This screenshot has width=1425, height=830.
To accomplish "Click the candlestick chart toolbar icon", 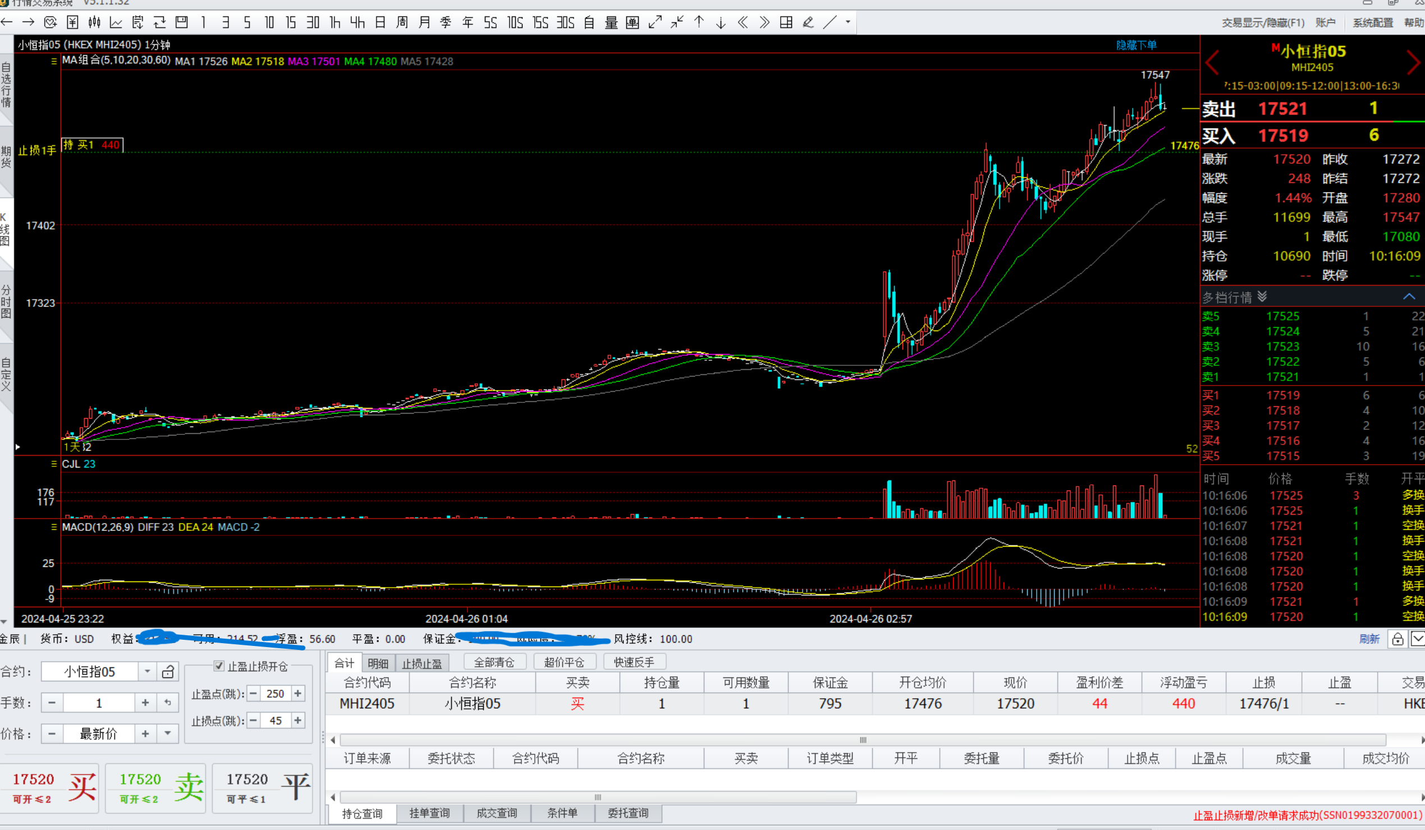I will 94,22.
